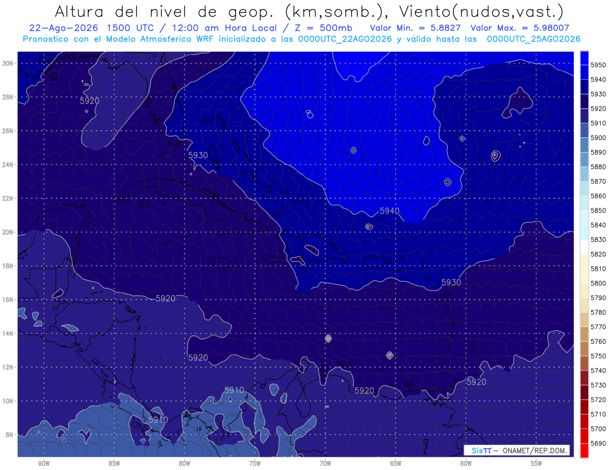Viewport: 608px width, 470px height.
Task: Click the 5910 contour label near 10.5N 76W
Action: (234, 390)
